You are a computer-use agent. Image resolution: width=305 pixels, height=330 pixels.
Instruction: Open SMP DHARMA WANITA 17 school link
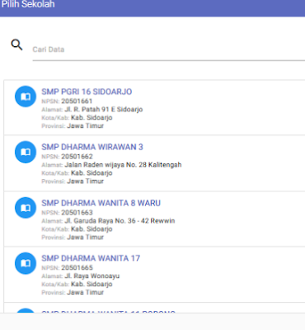[91, 258]
